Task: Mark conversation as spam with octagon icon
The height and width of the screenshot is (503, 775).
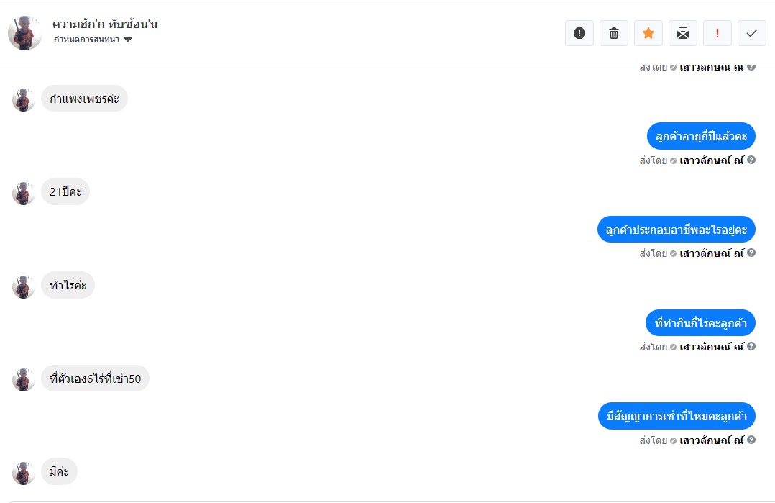Action: pos(579,33)
